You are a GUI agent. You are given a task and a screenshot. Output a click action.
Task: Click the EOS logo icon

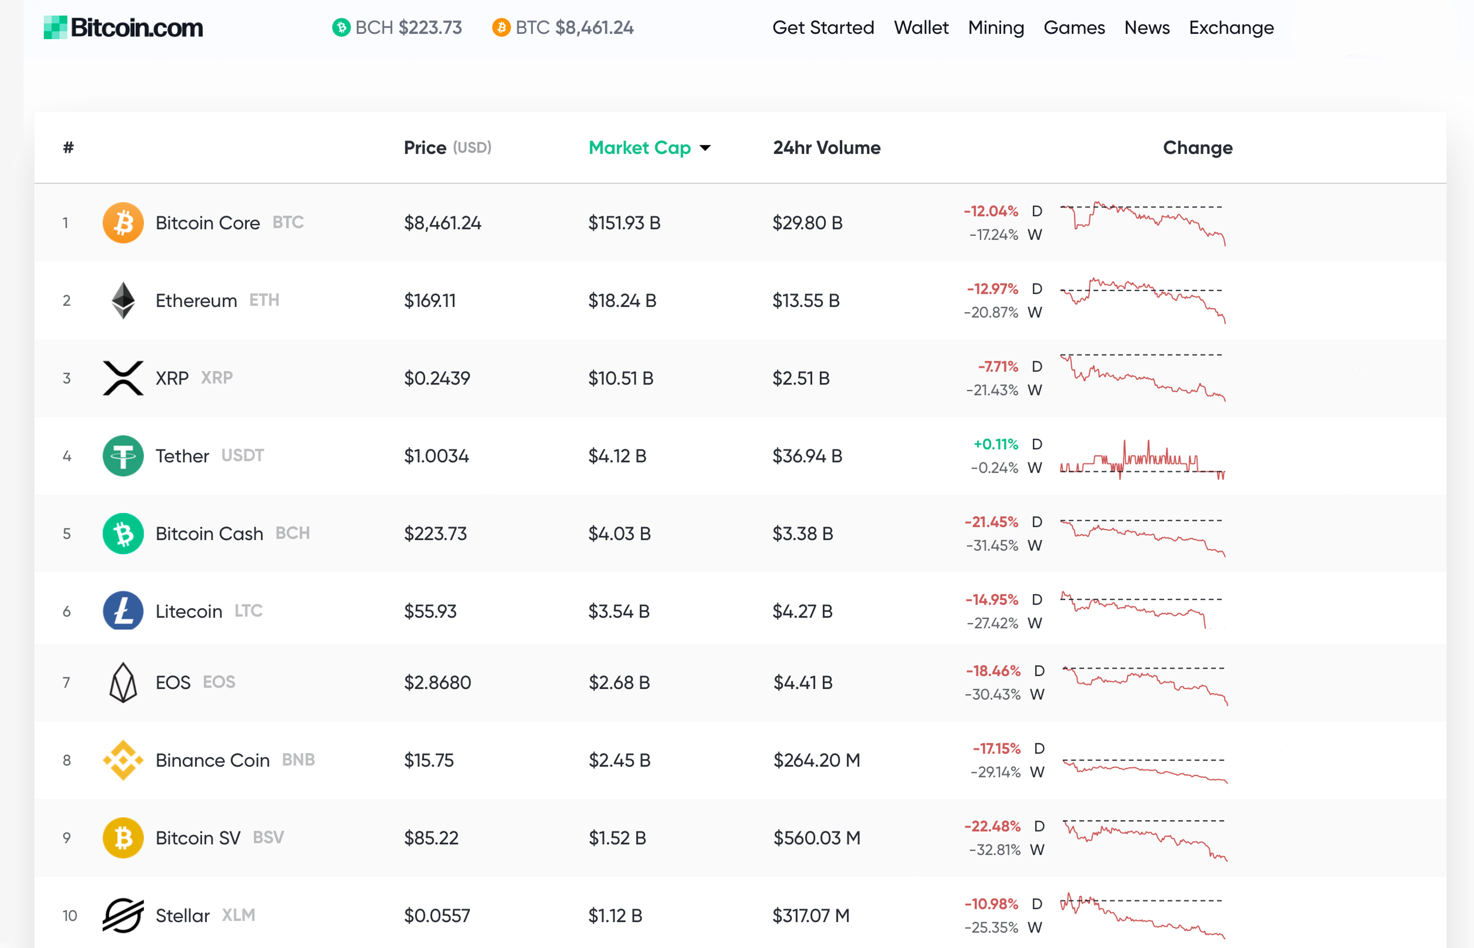[123, 682]
